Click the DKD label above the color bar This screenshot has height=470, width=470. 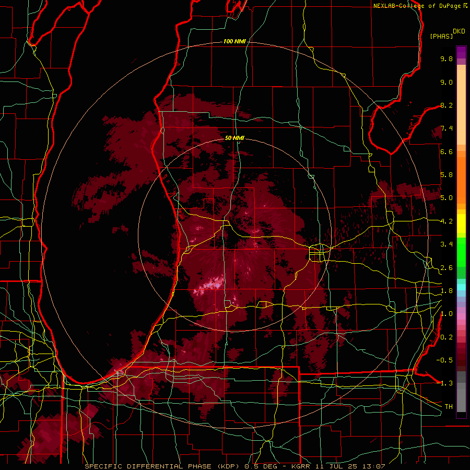(459, 31)
